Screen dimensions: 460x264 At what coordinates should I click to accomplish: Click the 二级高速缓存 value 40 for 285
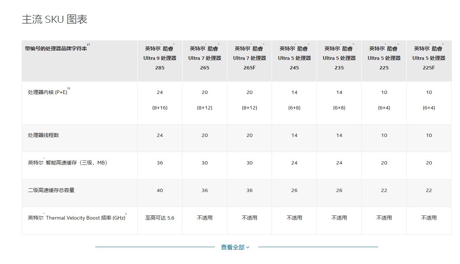pos(160,190)
